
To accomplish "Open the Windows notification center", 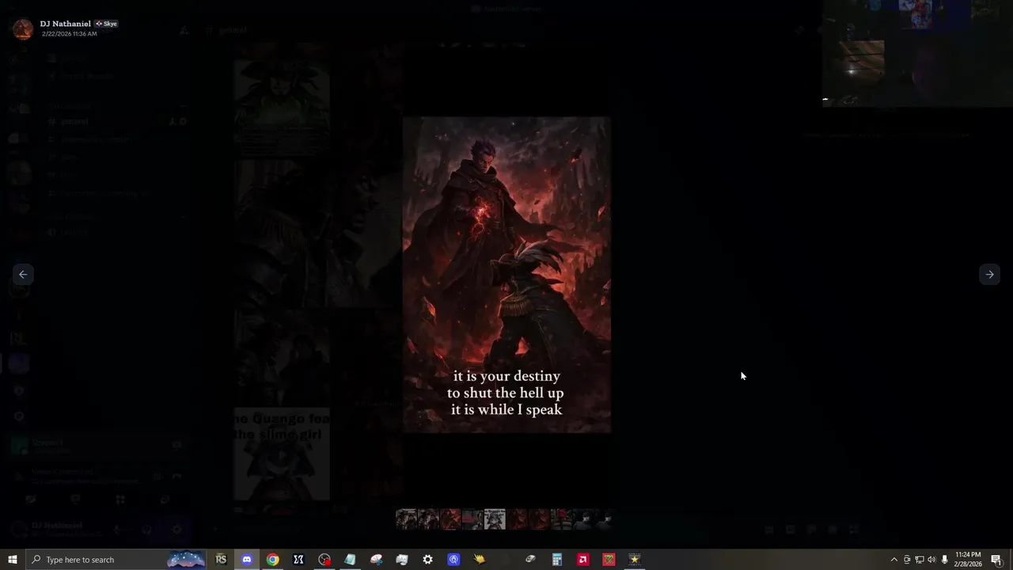I will pyautogui.click(x=996, y=560).
